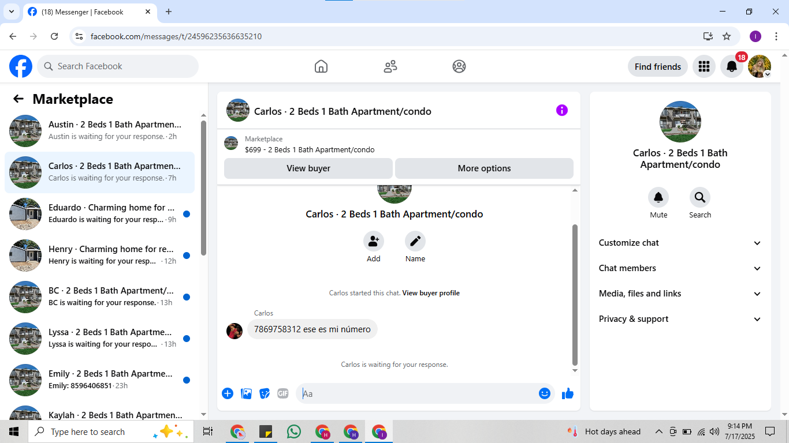Expand Media, files and links section
The width and height of the screenshot is (789, 443).
point(680,294)
